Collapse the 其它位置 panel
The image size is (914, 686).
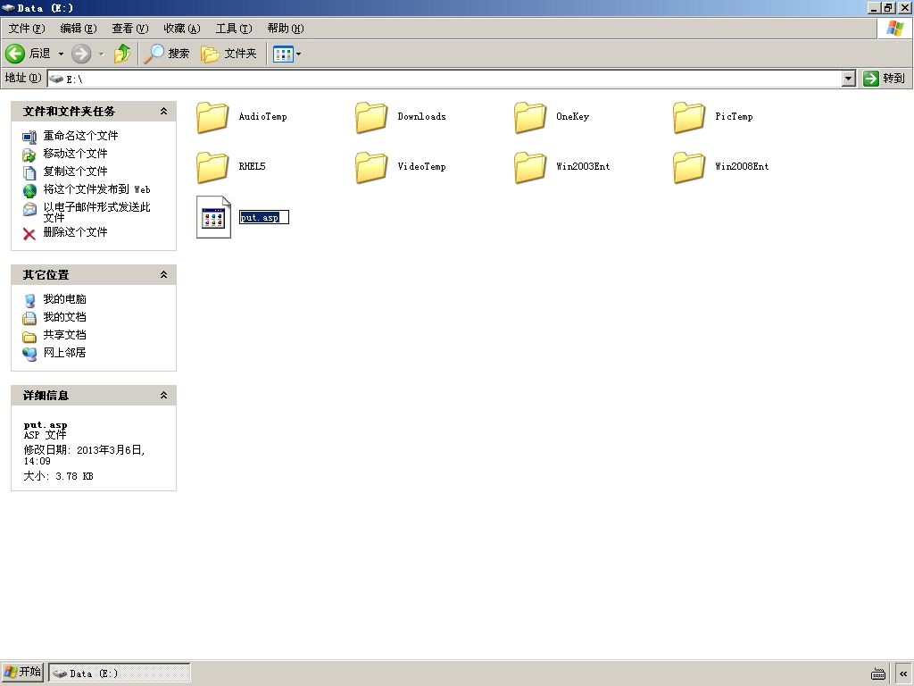click(164, 274)
